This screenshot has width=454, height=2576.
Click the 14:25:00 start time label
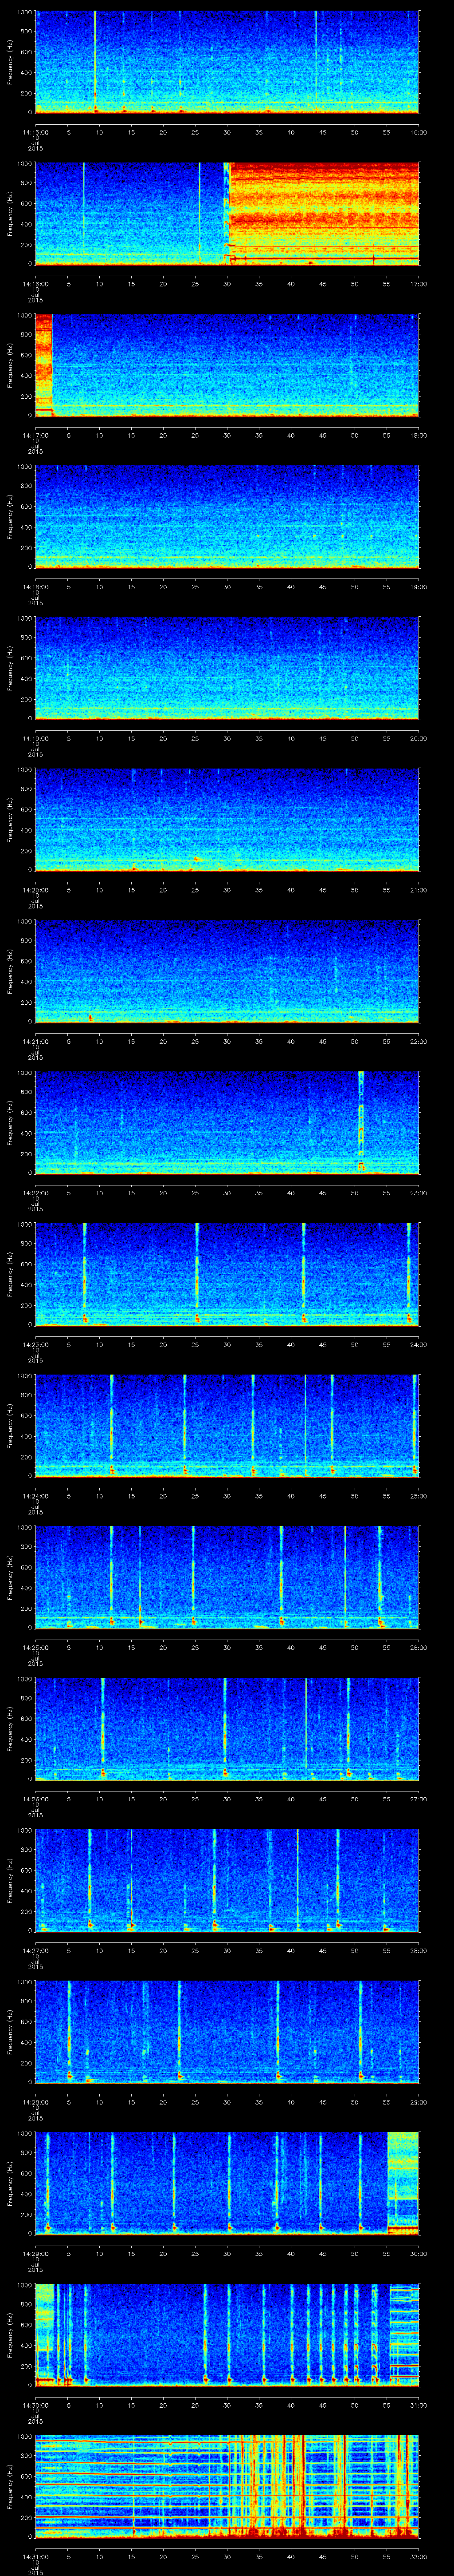tap(35, 1648)
